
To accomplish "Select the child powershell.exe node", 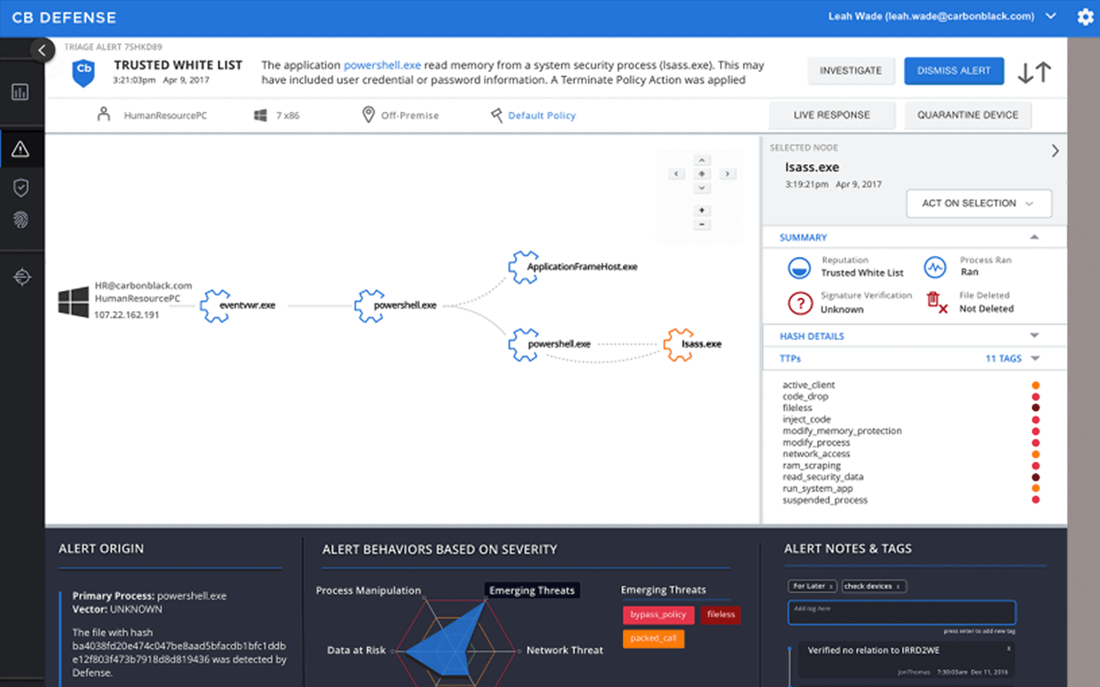I will coord(524,345).
